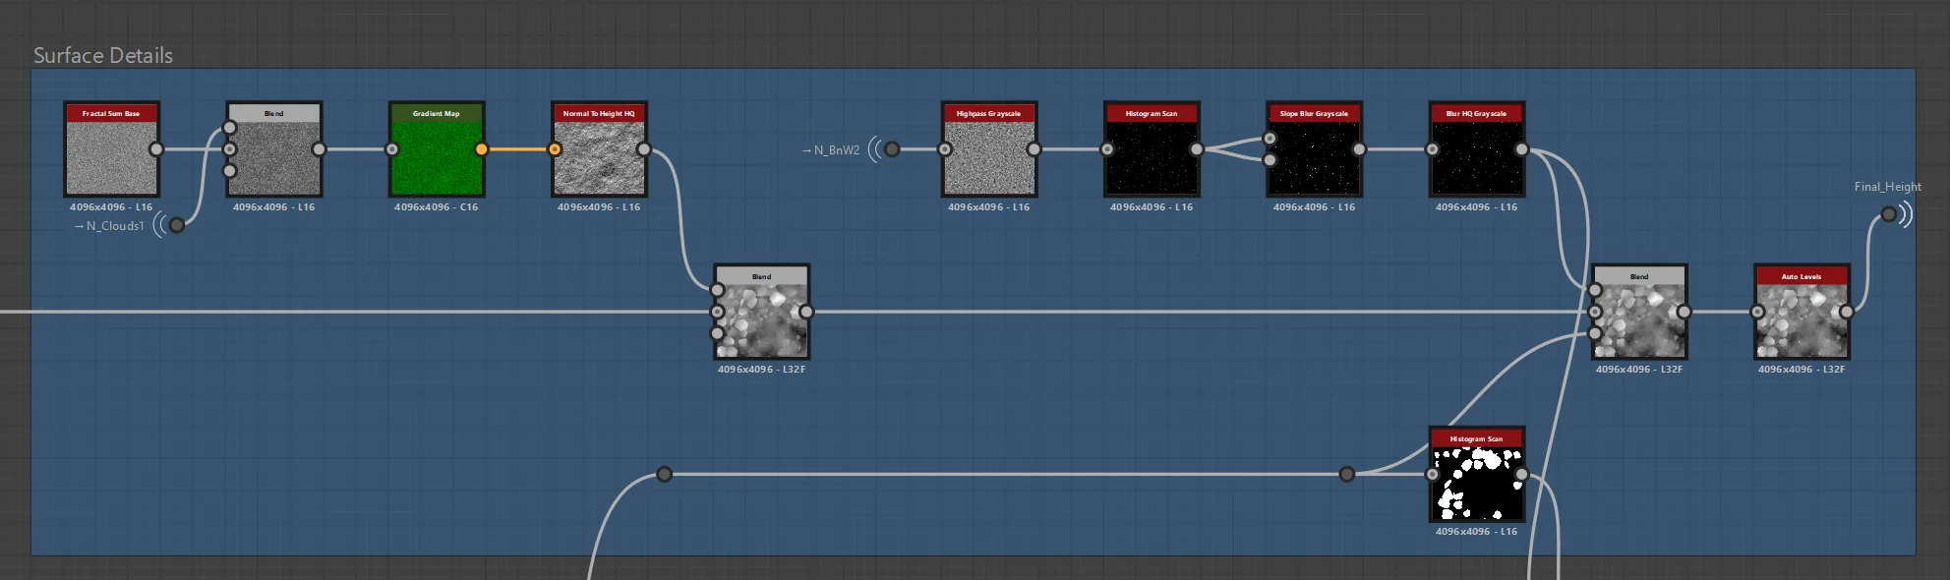Click the output port of Slope Blur Grayscale
The width and height of the screenshot is (1950, 580).
(x=1359, y=149)
